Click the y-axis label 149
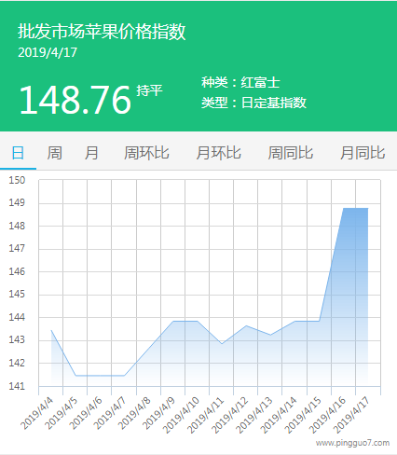Screen dimensions: 397x455 click(x=17, y=202)
